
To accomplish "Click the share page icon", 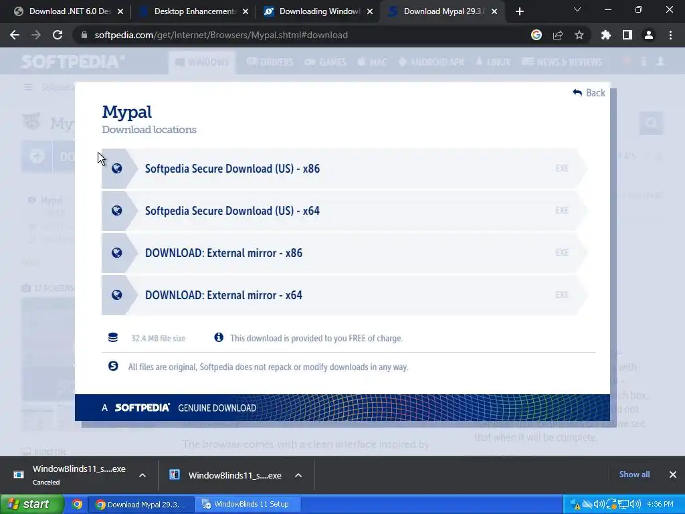I will click(x=558, y=35).
